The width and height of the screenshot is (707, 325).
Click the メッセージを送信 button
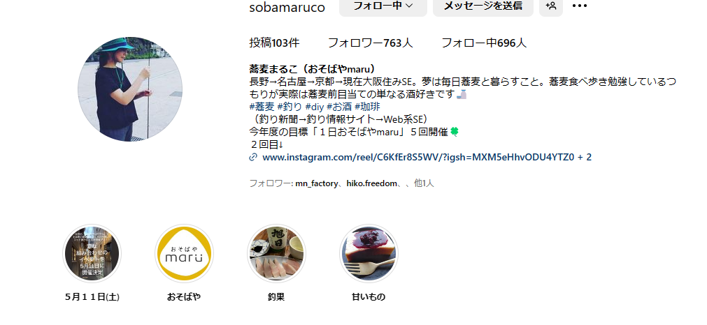[x=483, y=6]
